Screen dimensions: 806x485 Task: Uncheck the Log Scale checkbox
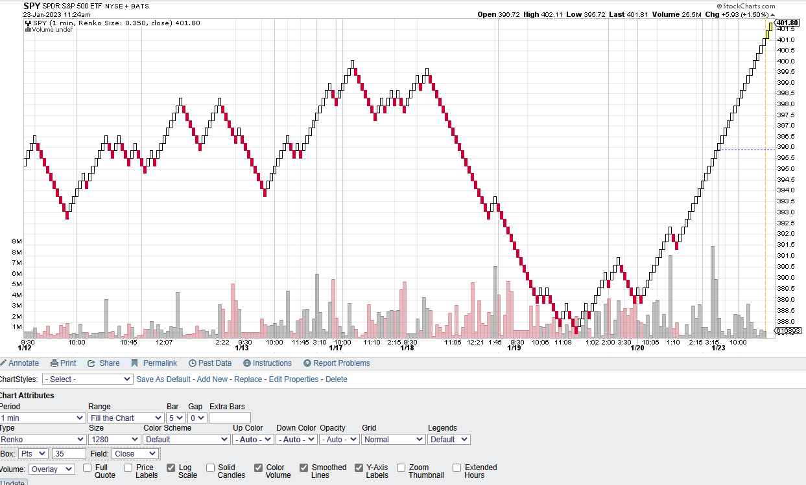(x=171, y=468)
